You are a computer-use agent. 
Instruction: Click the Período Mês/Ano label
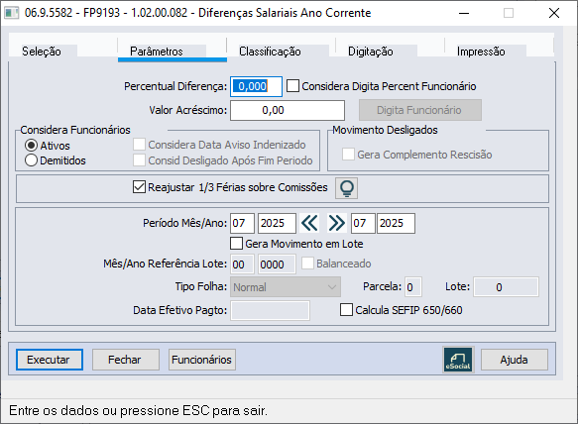point(185,223)
